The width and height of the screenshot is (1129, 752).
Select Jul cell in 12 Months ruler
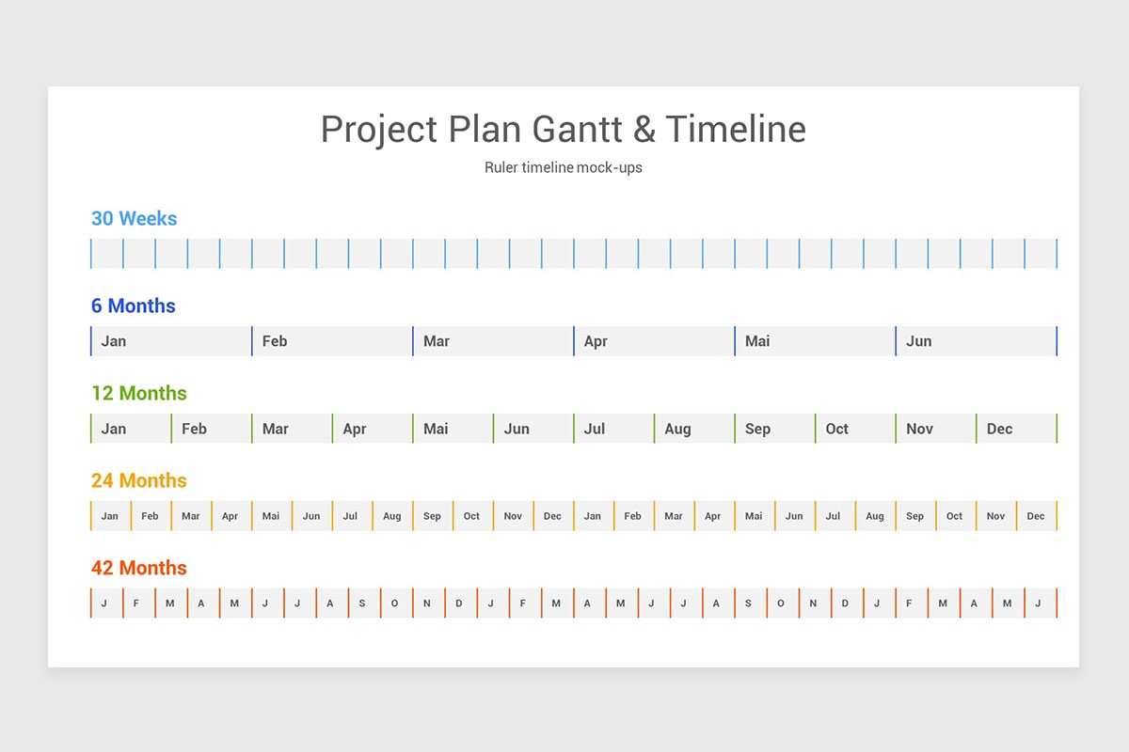click(613, 429)
